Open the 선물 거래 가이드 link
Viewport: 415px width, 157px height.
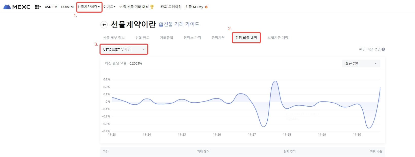coord(181,24)
